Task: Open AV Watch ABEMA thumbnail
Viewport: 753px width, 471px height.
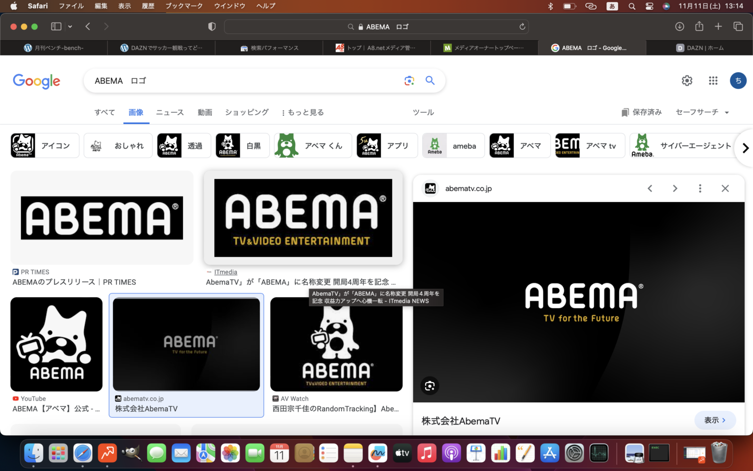Action: [x=336, y=344]
